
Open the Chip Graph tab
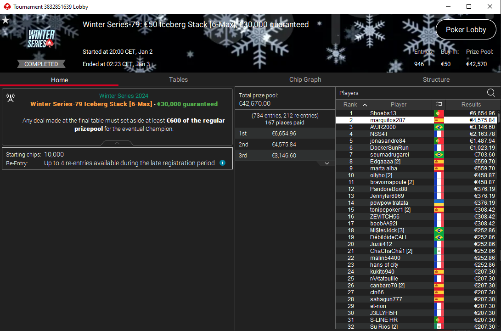click(305, 79)
